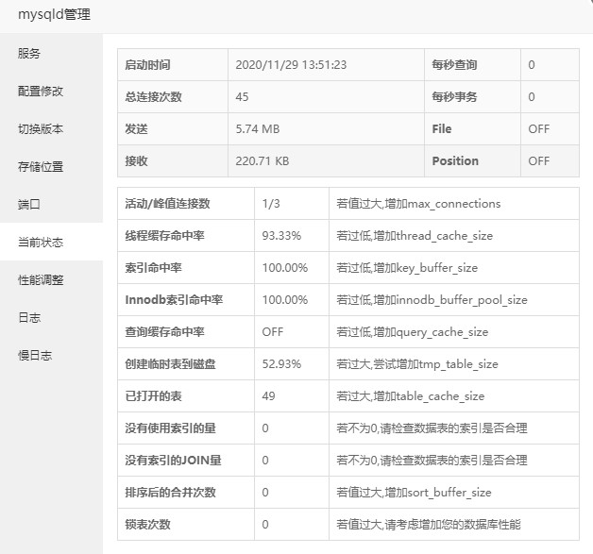This screenshot has height=554, width=593.
Task: Click the thread_cache_size hint text
Action: (x=415, y=235)
